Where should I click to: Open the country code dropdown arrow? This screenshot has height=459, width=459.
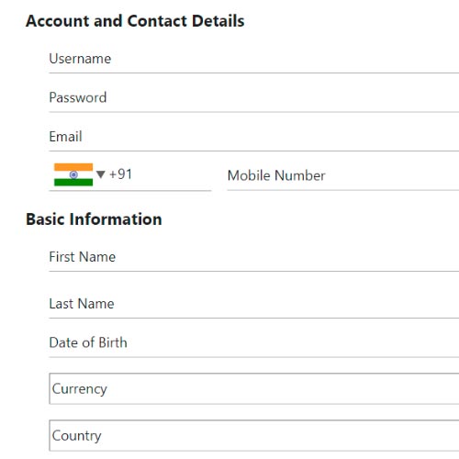[101, 174]
